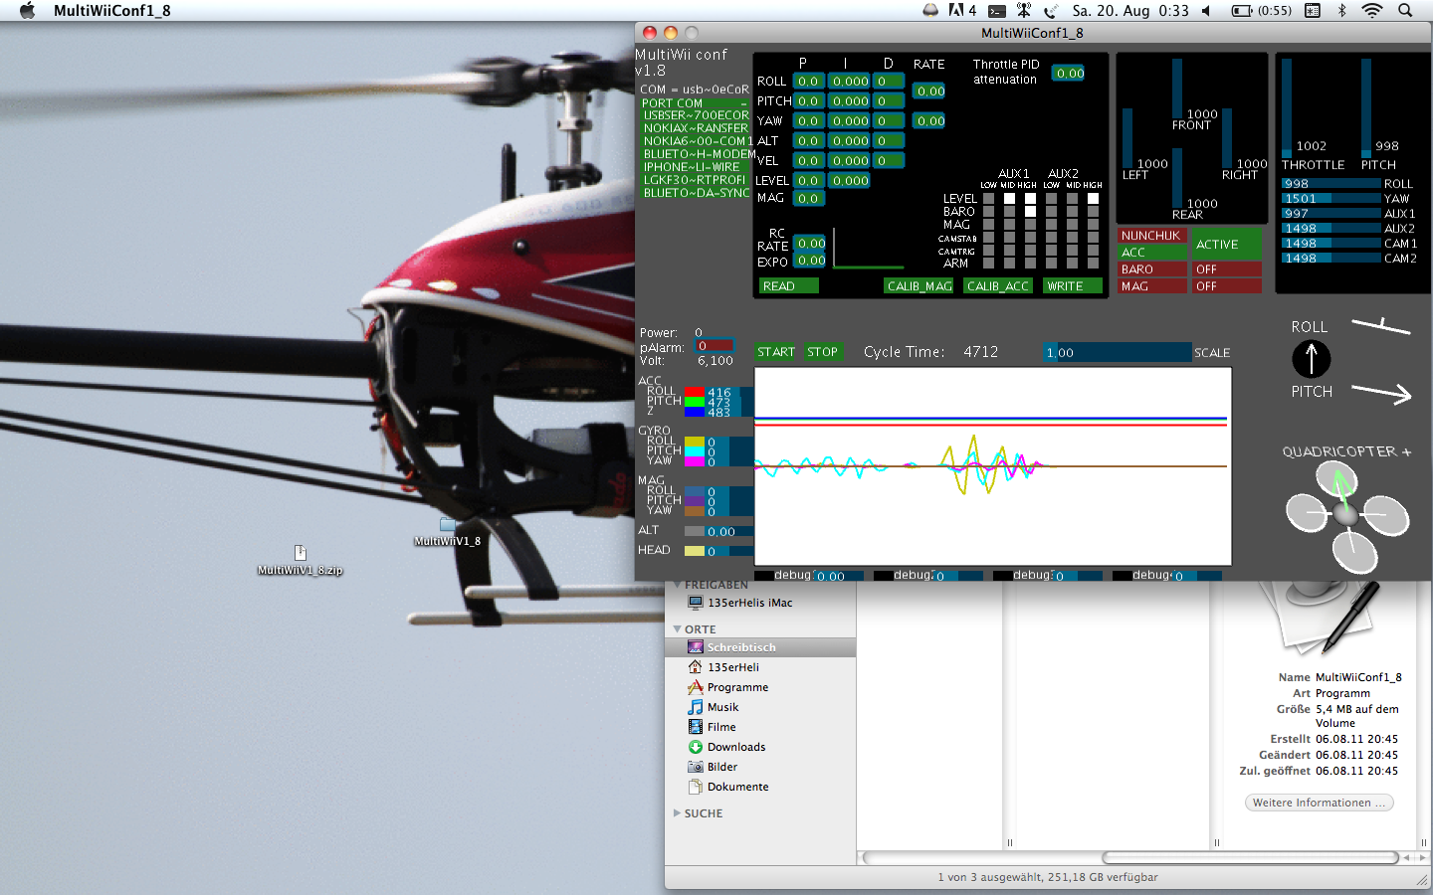Toggle red ACC ROLL graph swatch
This screenshot has width=1433, height=895.
694,393
